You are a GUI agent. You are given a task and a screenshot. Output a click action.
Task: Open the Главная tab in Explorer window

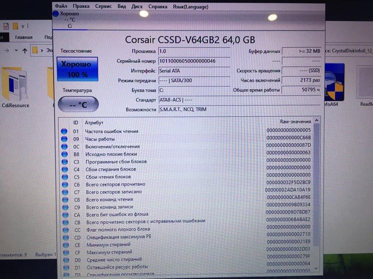pyautogui.click(x=24, y=37)
